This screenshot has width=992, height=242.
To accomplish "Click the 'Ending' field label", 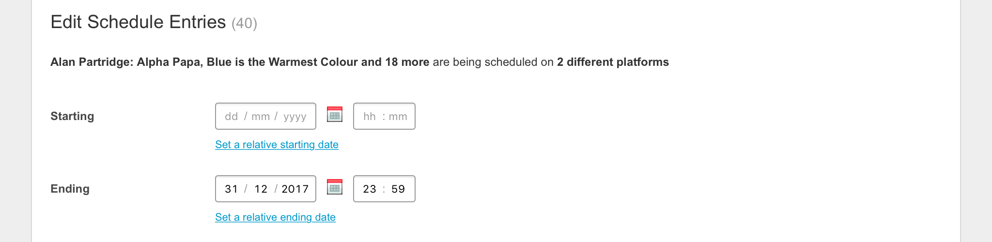I will [70, 189].
